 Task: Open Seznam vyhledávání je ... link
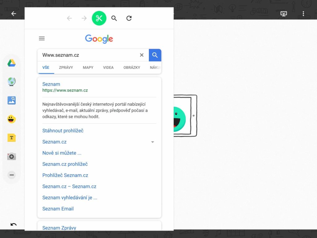70,197
